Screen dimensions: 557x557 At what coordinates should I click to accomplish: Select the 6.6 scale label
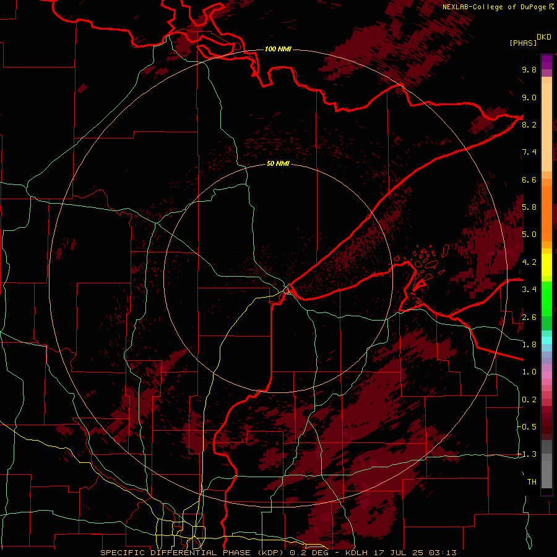click(x=529, y=179)
